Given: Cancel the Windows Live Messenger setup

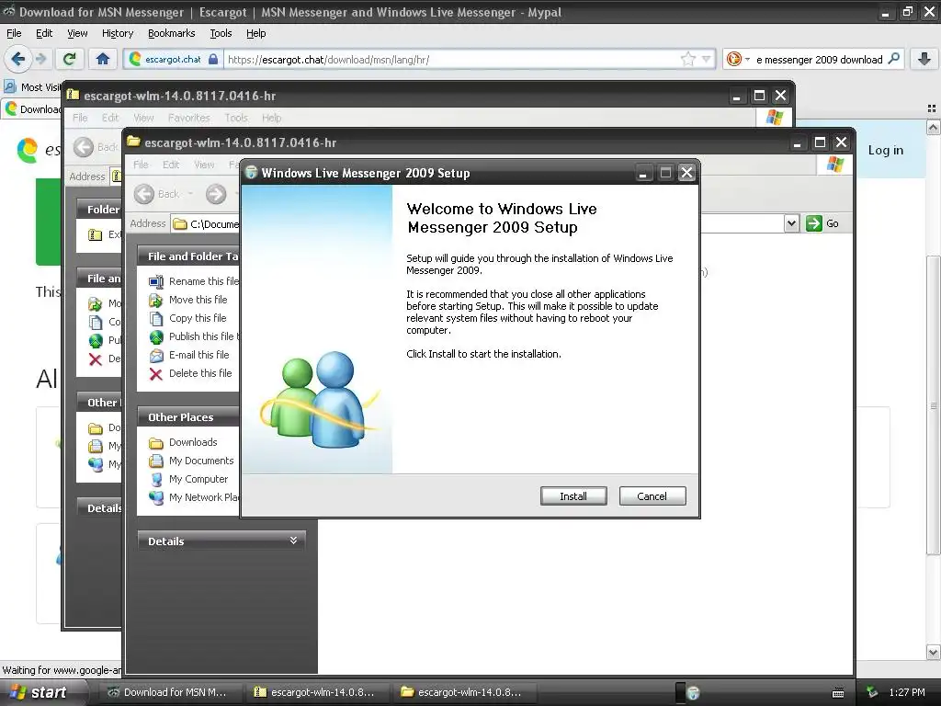Looking at the screenshot, I should tap(652, 495).
